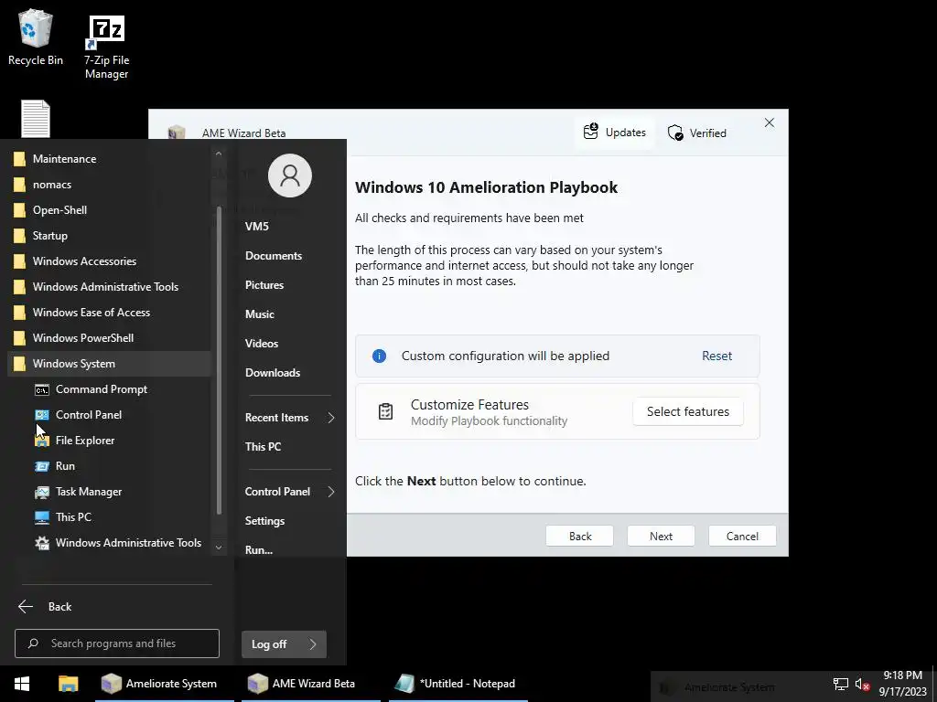Click the search magnifier icon in start menu

tap(34, 643)
